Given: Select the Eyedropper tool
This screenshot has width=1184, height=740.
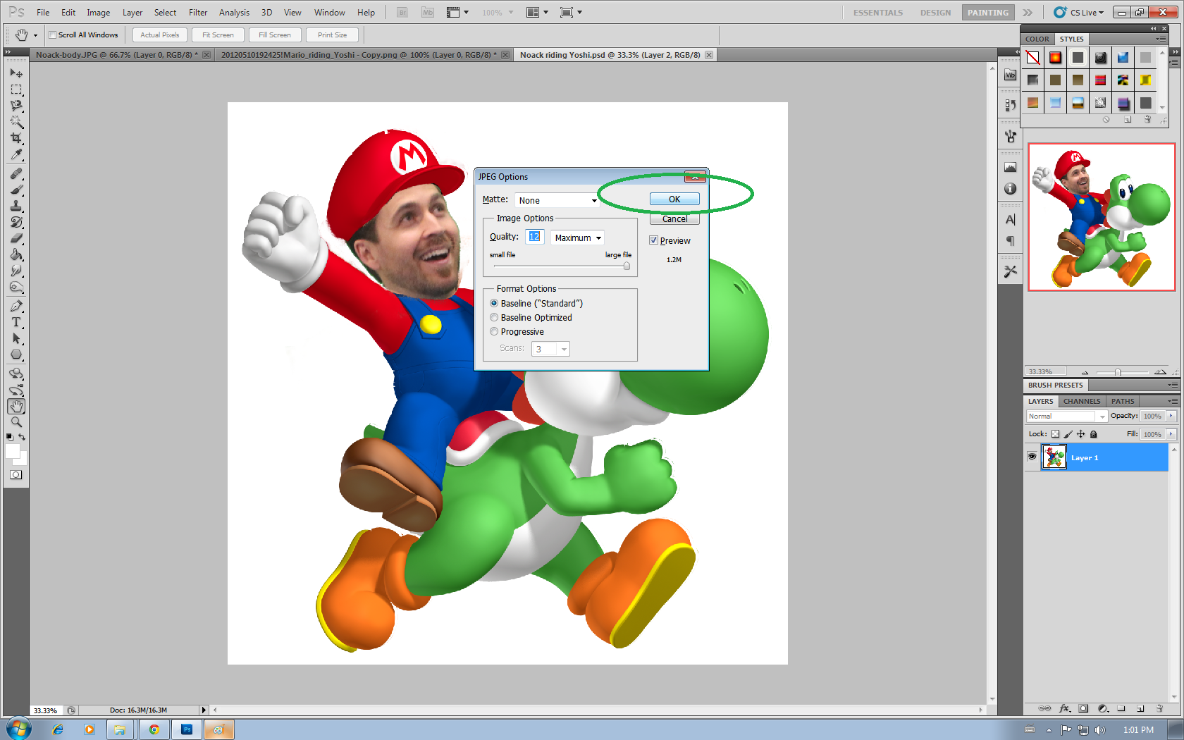Looking at the screenshot, I should tap(16, 154).
